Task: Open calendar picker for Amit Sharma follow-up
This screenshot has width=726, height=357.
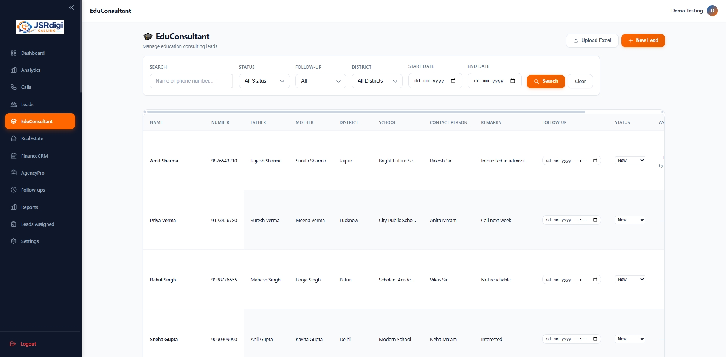Action: click(595, 161)
